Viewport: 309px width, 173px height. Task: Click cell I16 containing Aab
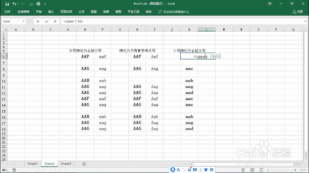(x=154, y=116)
